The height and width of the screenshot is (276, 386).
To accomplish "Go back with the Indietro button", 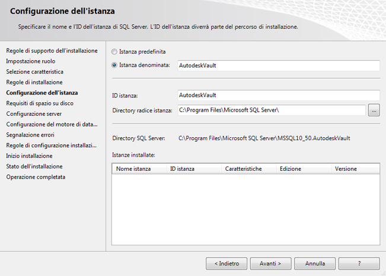I will pyautogui.click(x=227, y=262).
